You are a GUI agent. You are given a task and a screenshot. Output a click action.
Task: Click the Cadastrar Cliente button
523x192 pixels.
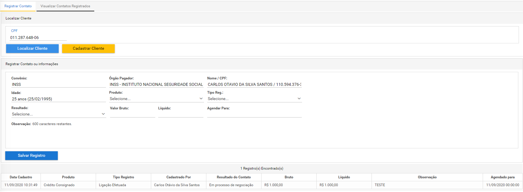(x=88, y=49)
